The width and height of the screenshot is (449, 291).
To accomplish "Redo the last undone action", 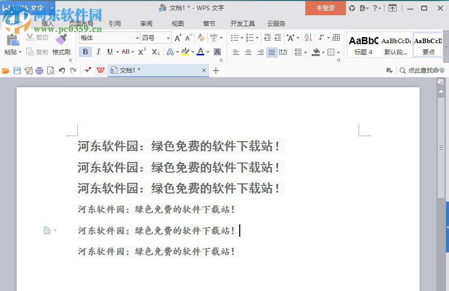I will (73, 71).
